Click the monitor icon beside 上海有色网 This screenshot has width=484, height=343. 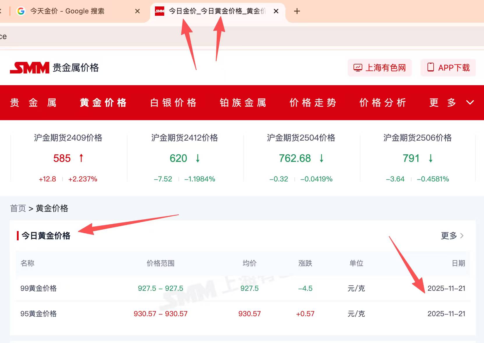pos(358,68)
